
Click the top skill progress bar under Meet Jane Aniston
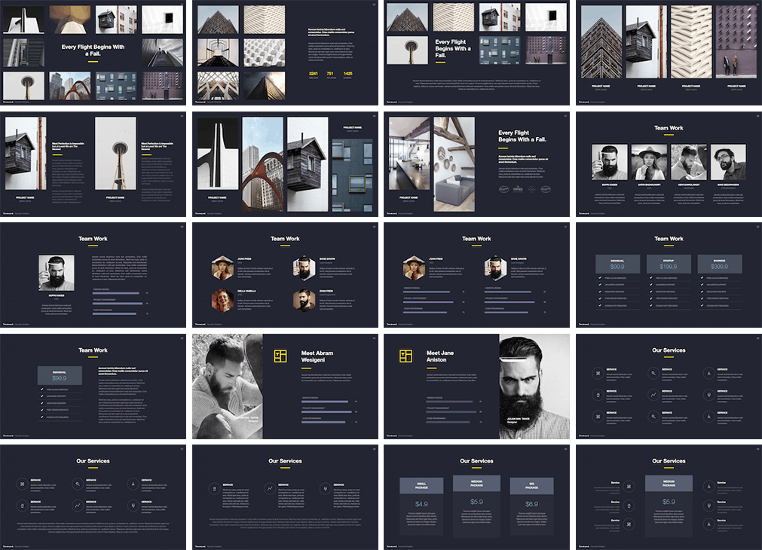450,402
